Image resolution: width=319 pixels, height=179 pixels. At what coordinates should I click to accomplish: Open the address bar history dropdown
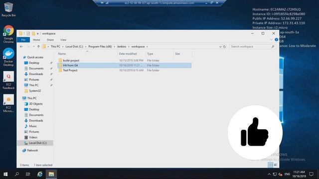click(x=220, y=46)
